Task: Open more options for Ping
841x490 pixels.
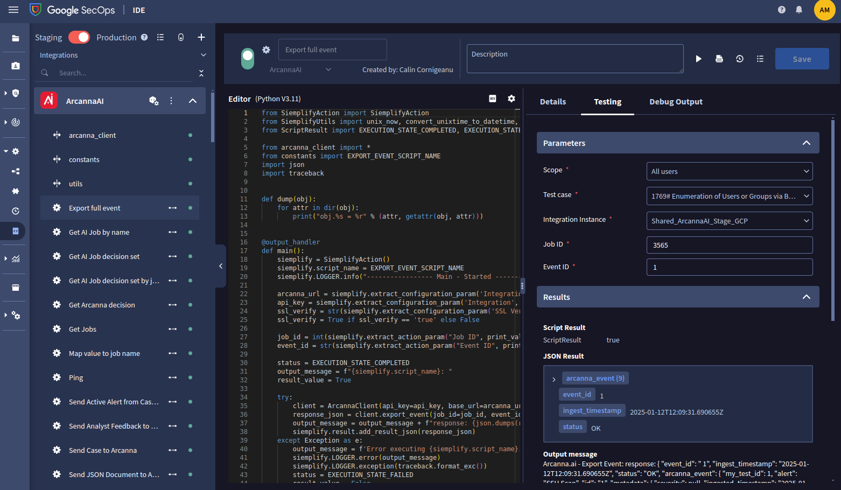Action: tap(172, 377)
